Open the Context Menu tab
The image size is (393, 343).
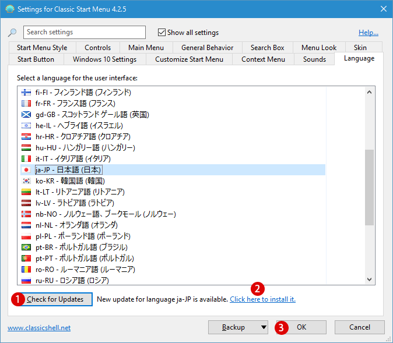pyautogui.click(x=263, y=59)
